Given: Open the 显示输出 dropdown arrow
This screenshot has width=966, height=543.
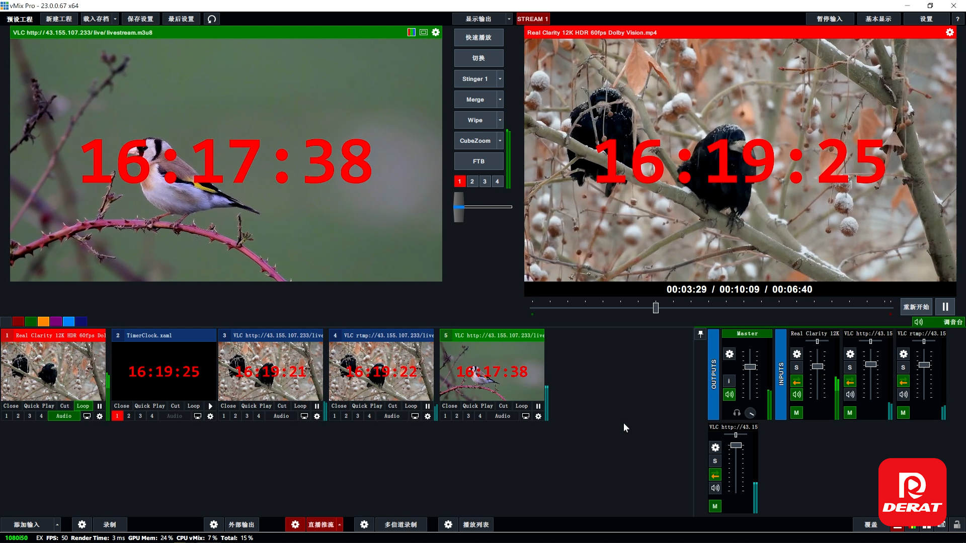Looking at the screenshot, I should (509, 19).
